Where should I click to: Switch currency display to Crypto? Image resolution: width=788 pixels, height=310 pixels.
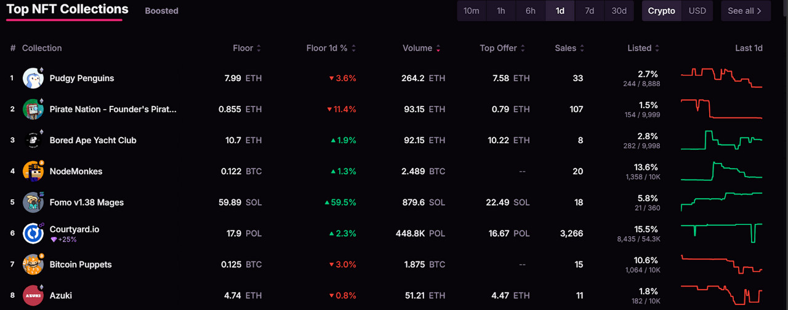click(x=662, y=11)
